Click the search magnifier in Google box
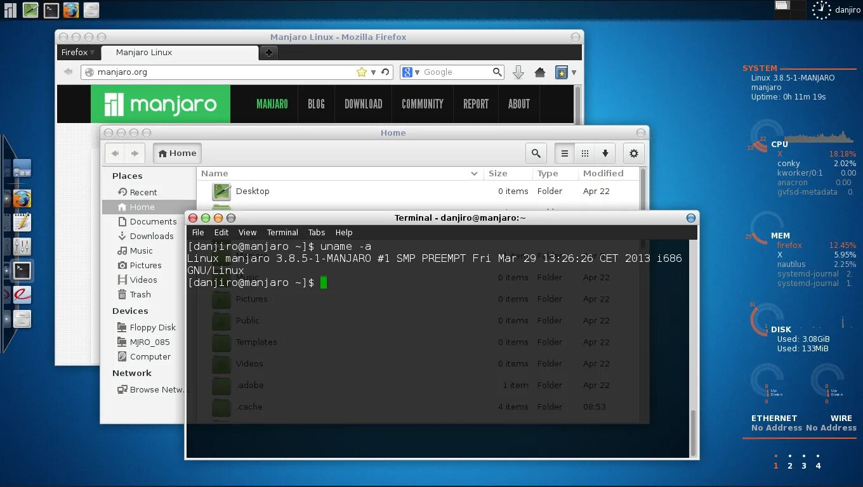 click(x=497, y=72)
